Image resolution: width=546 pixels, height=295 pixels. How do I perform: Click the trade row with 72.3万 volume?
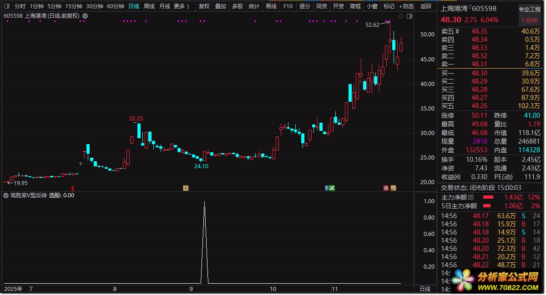[490, 248]
